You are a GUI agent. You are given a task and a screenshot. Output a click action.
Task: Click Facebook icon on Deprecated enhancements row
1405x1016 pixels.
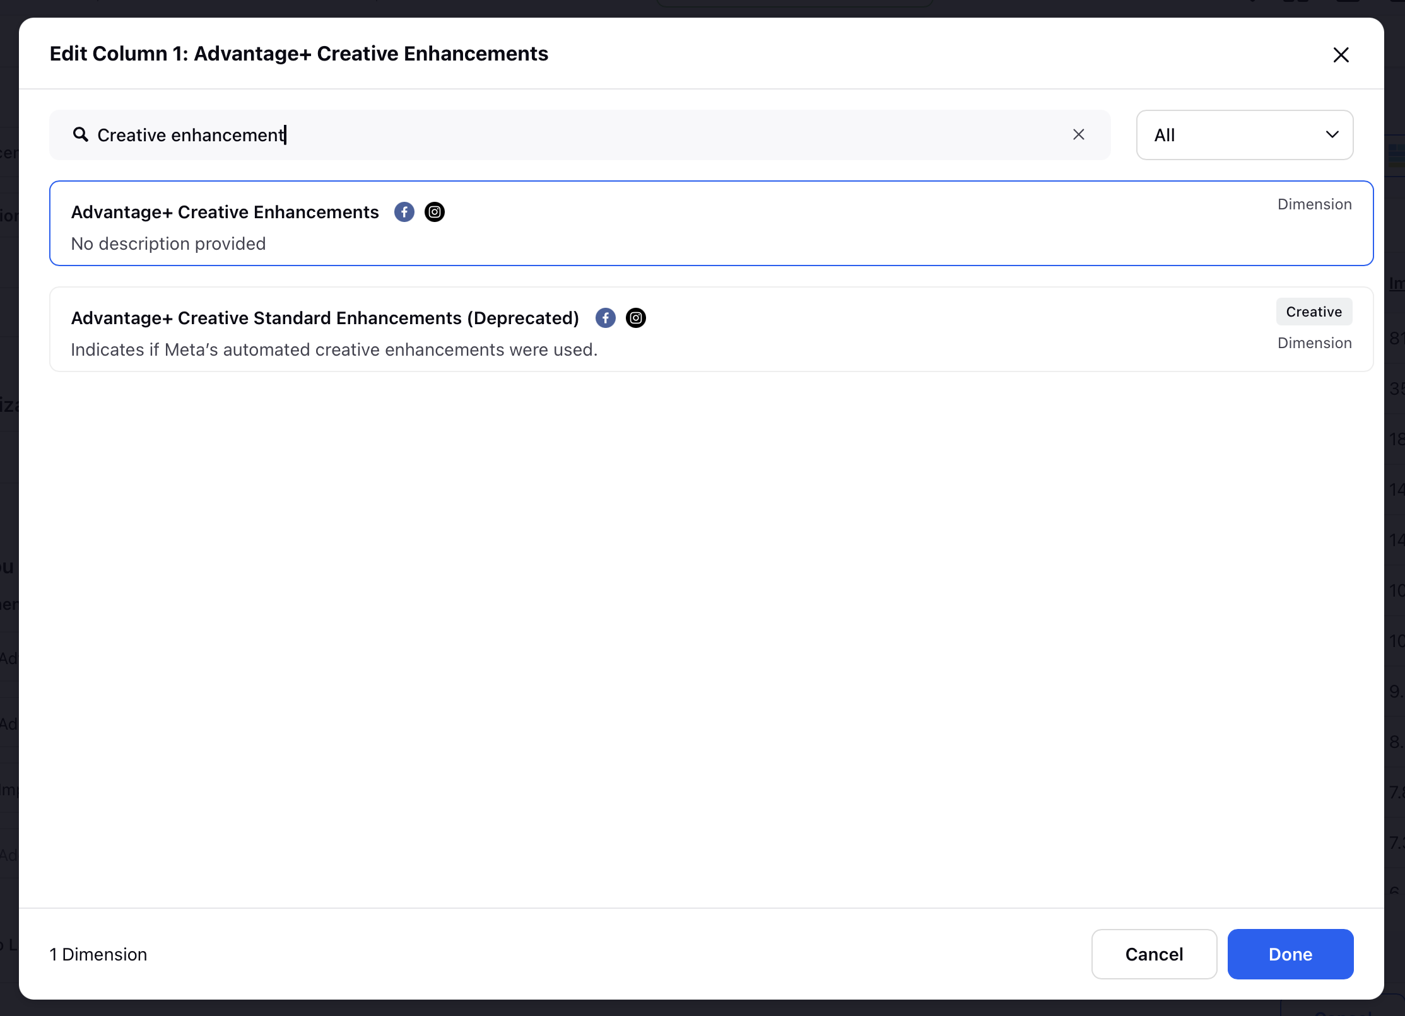(606, 318)
